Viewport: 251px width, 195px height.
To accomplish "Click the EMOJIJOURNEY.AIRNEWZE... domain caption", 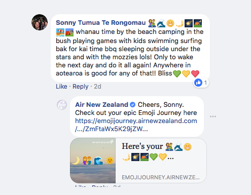I will [x=161, y=177].
